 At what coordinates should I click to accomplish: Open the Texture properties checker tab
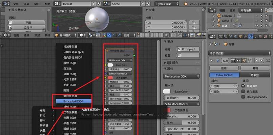(266, 36)
